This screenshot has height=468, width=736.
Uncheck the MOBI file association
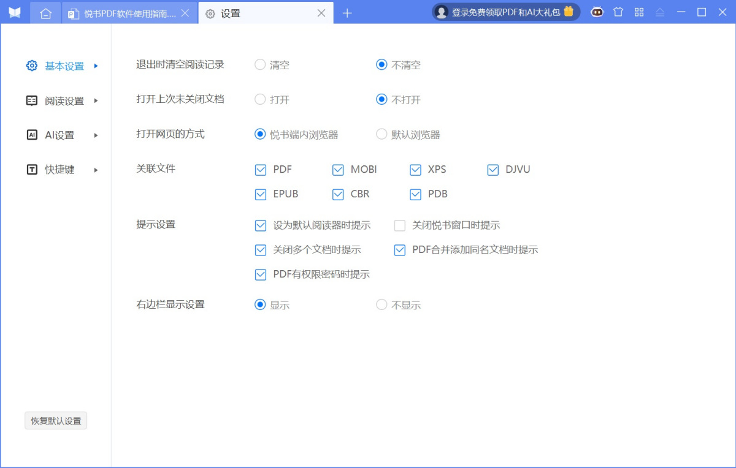coord(337,170)
